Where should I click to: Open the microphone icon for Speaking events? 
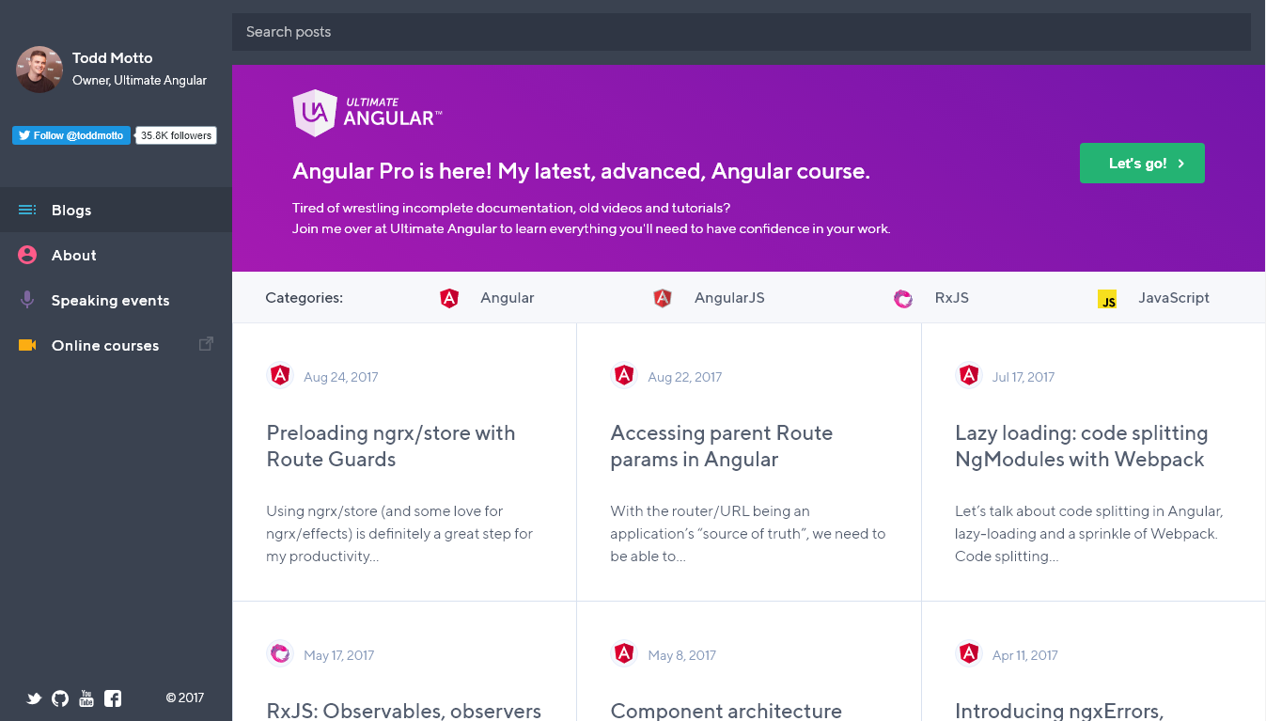[x=28, y=300]
